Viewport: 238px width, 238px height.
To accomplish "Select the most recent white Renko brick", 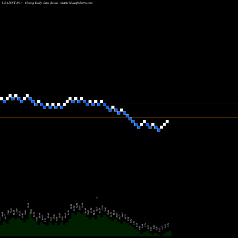I will 167,121.
